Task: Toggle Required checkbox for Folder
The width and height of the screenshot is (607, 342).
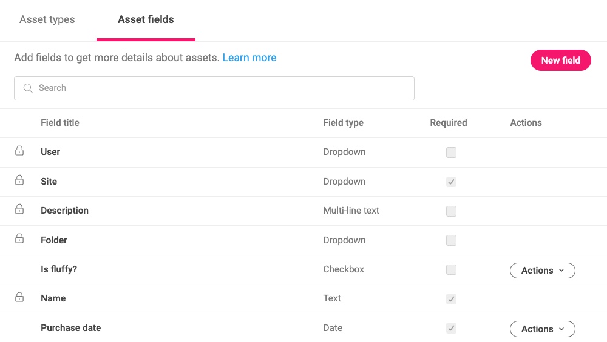Action: tap(451, 240)
